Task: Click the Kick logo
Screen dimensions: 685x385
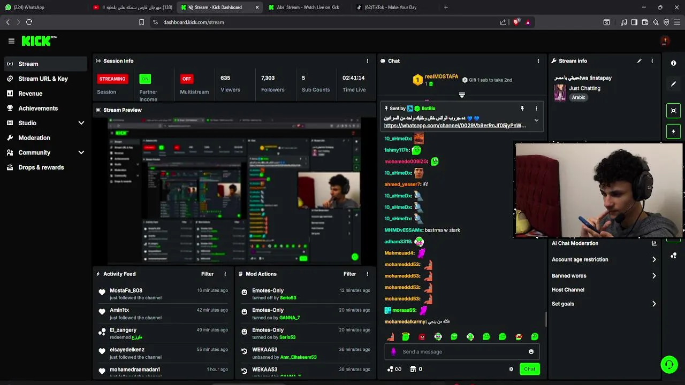Action: click(x=39, y=41)
